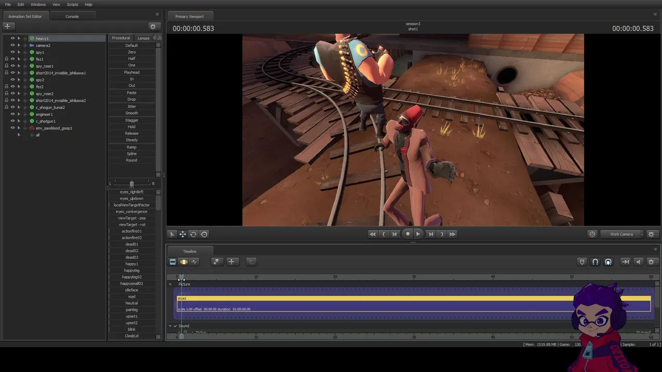Hide the engineer1 animation set
This screenshot has width=662, height=372.
point(12,114)
